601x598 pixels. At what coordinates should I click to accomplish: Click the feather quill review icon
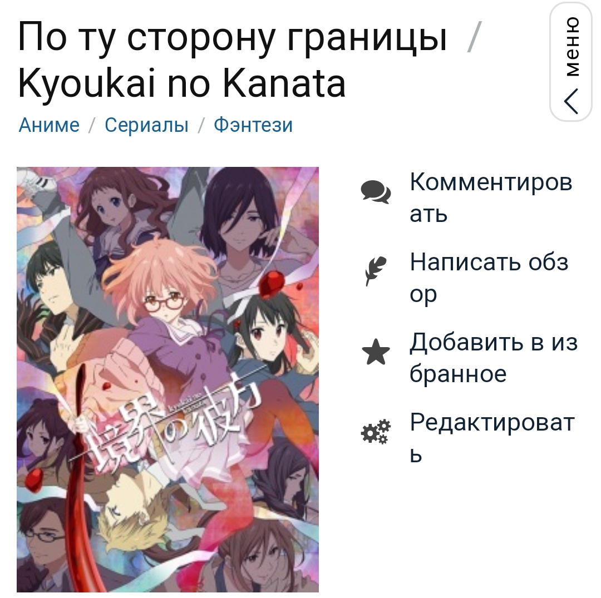[376, 271]
